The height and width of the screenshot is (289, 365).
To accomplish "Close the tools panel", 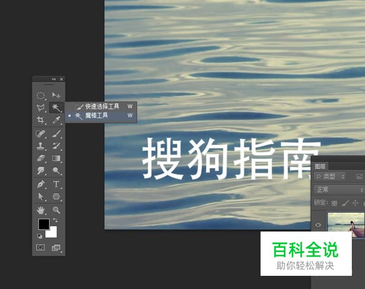I will (x=62, y=79).
